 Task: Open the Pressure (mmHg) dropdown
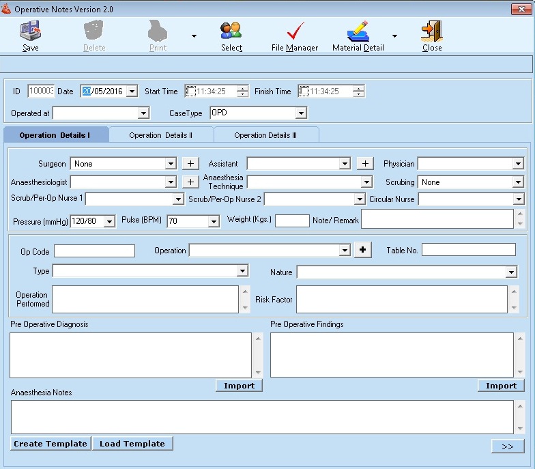pos(110,221)
